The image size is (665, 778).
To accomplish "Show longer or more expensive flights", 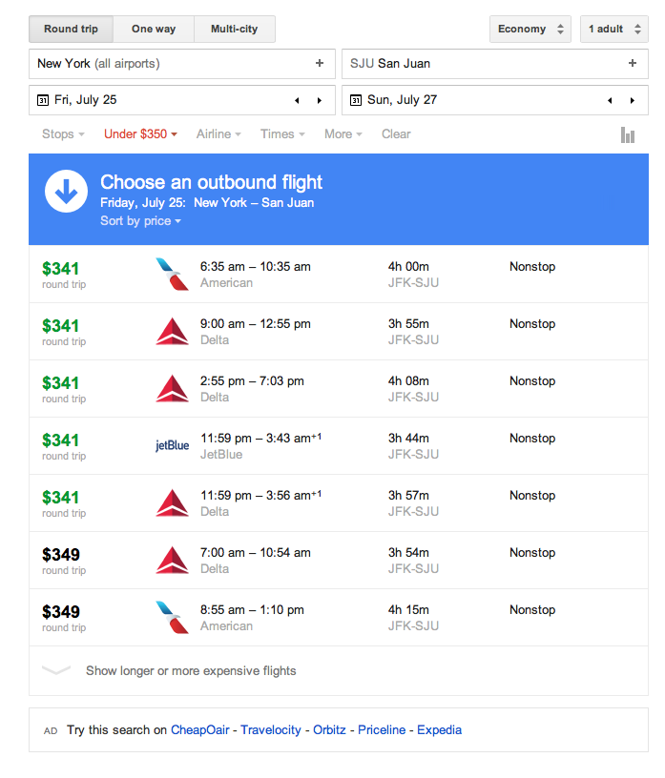I will [x=191, y=670].
